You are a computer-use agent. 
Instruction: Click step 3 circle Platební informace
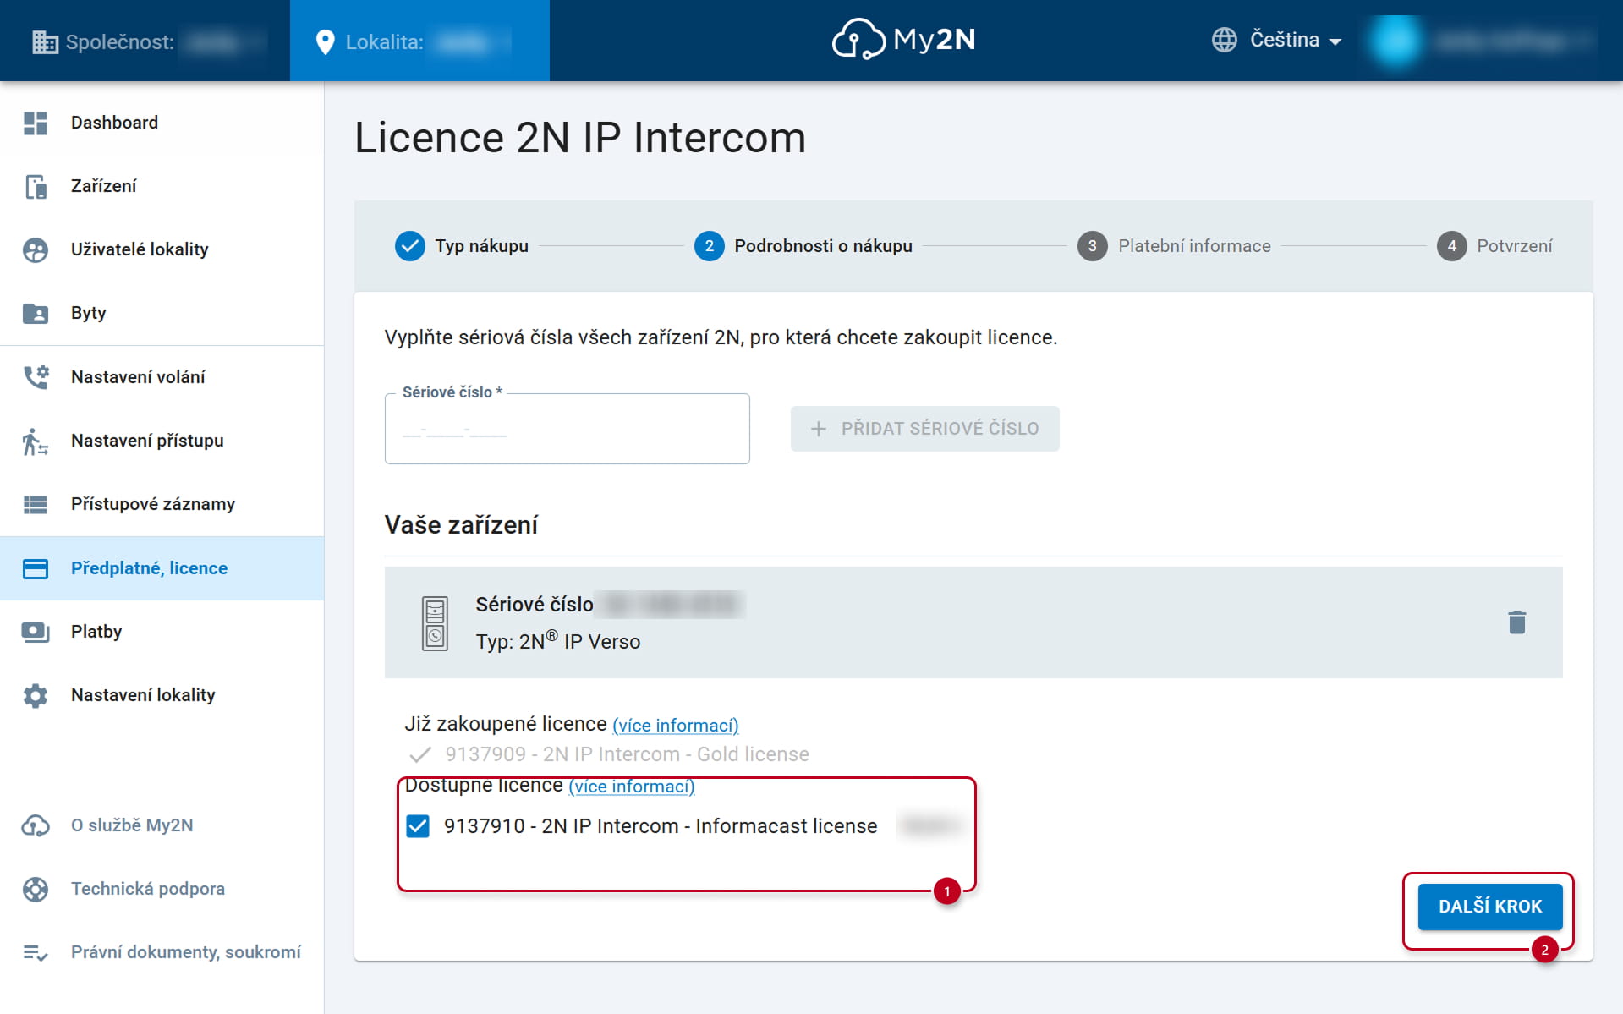click(x=1093, y=246)
